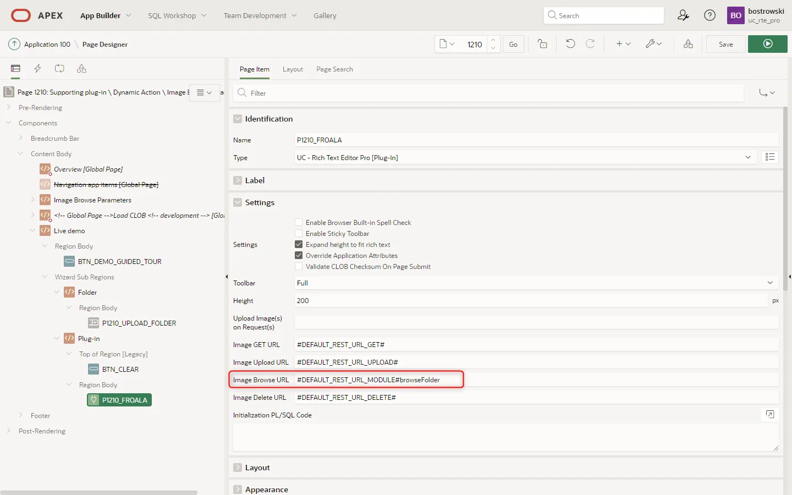Switch to Dynamic Actions lightning tab
This screenshot has width=792, height=495.
pyautogui.click(x=37, y=69)
